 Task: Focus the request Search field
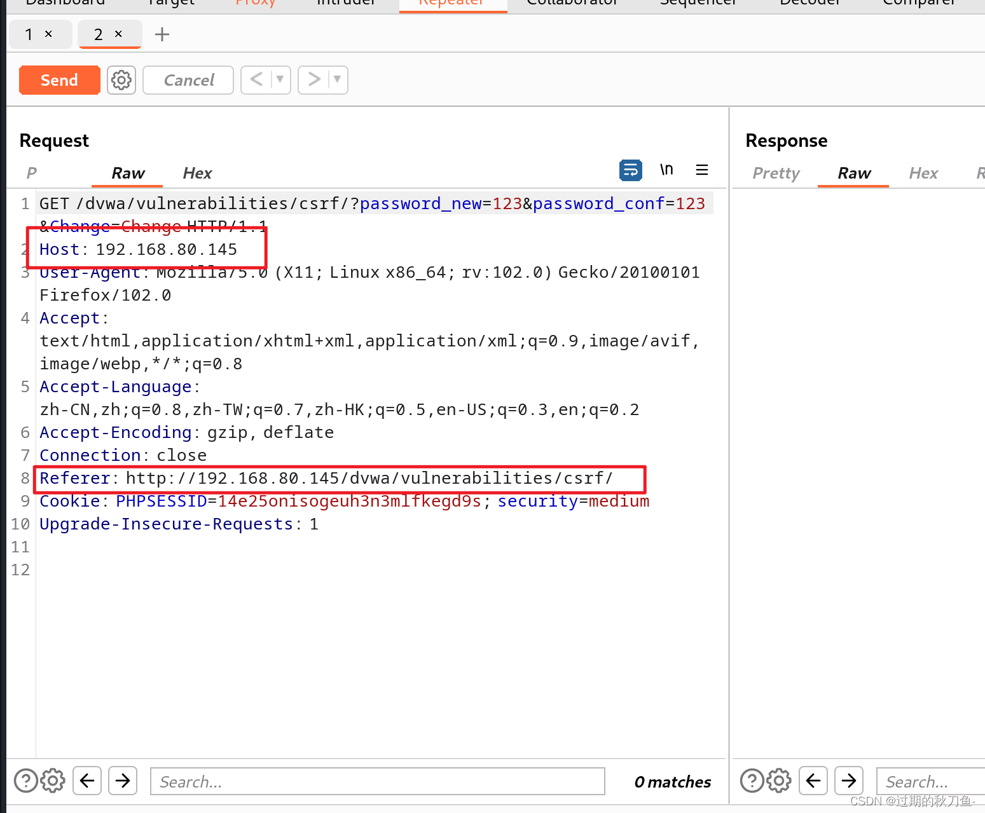377,781
